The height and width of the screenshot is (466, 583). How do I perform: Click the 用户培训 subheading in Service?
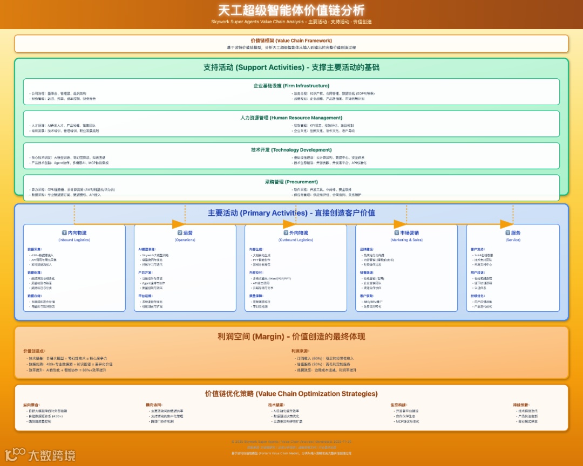(x=478, y=272)
